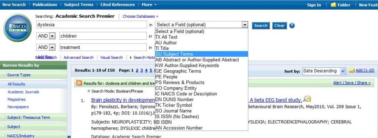The width and height of the screenshot is (378, 138).
Task: Select TX All Text option
Action: [201, 37]
